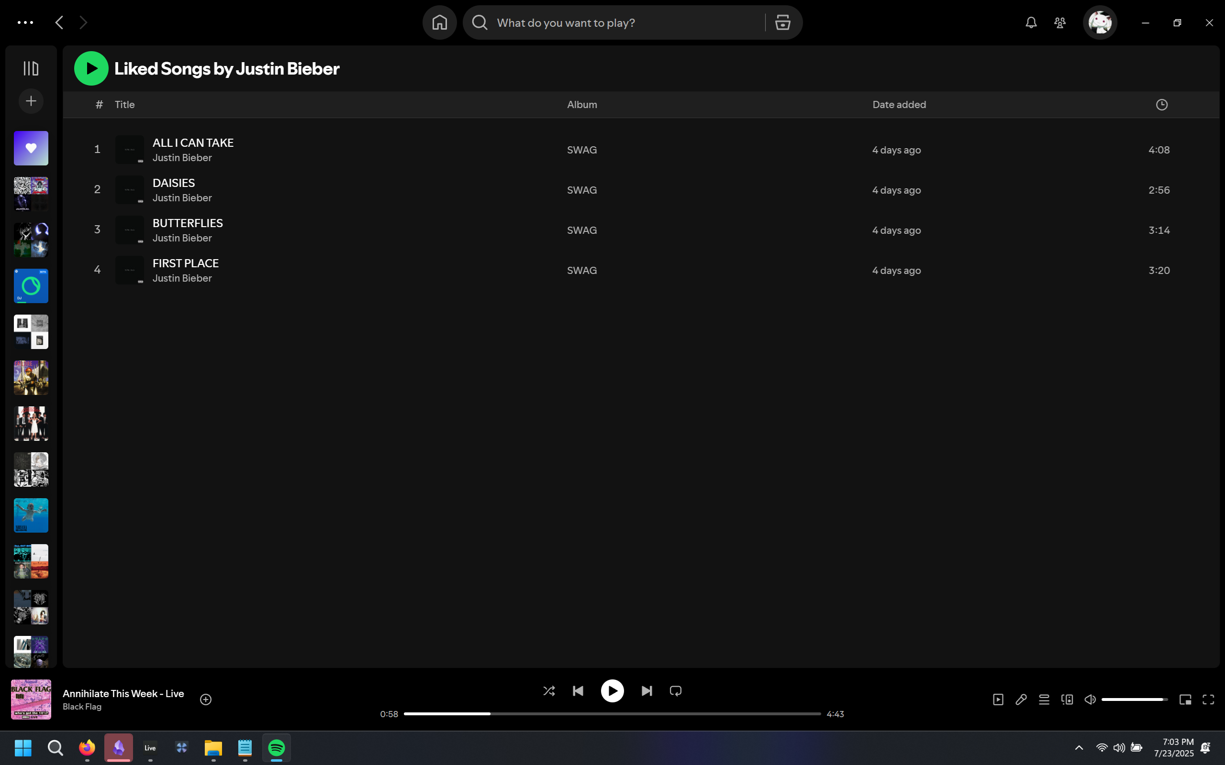Show hidden system tray icons
This screenshot has height=765, width=1225.
click(1079, 748)
